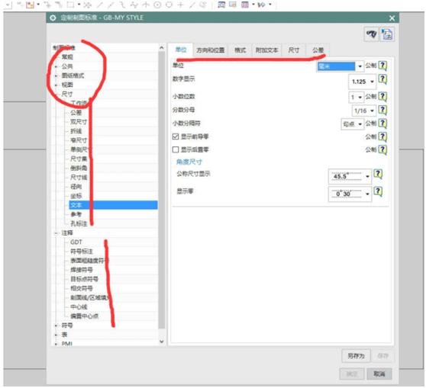
Task: Expand the 表 tree node
Action: click(x=56, y=335)
